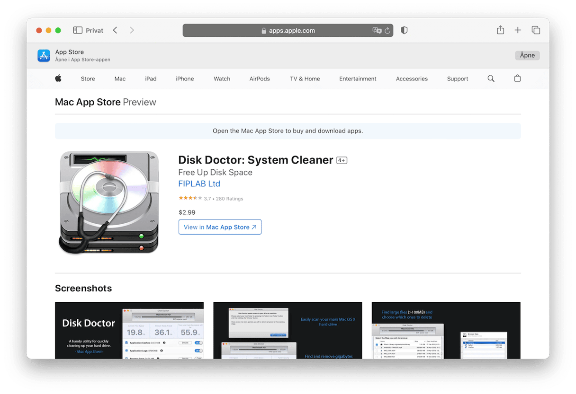Click the $2.99 price

[x=187, y=212]
